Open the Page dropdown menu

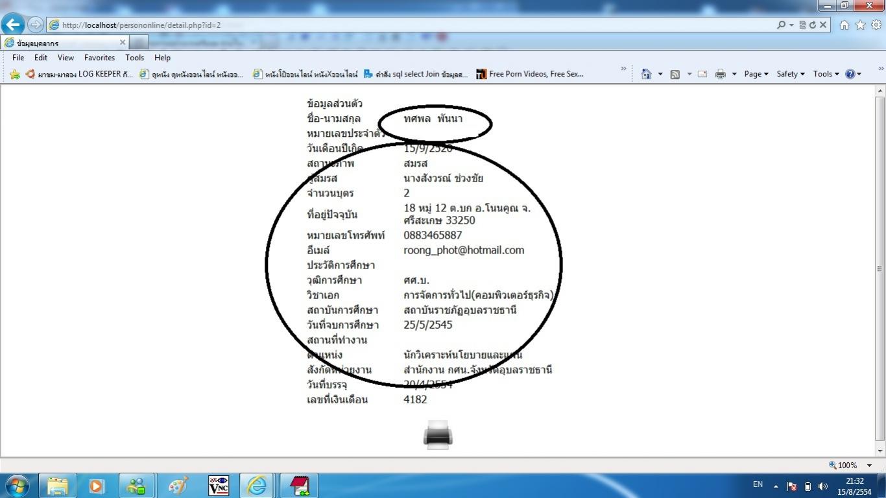[756, 74]
